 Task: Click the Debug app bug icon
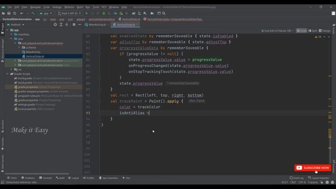(x=104, y=13)
